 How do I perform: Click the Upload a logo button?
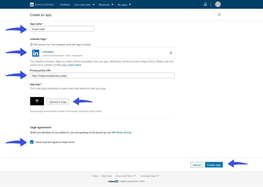[x=58, y=102]
